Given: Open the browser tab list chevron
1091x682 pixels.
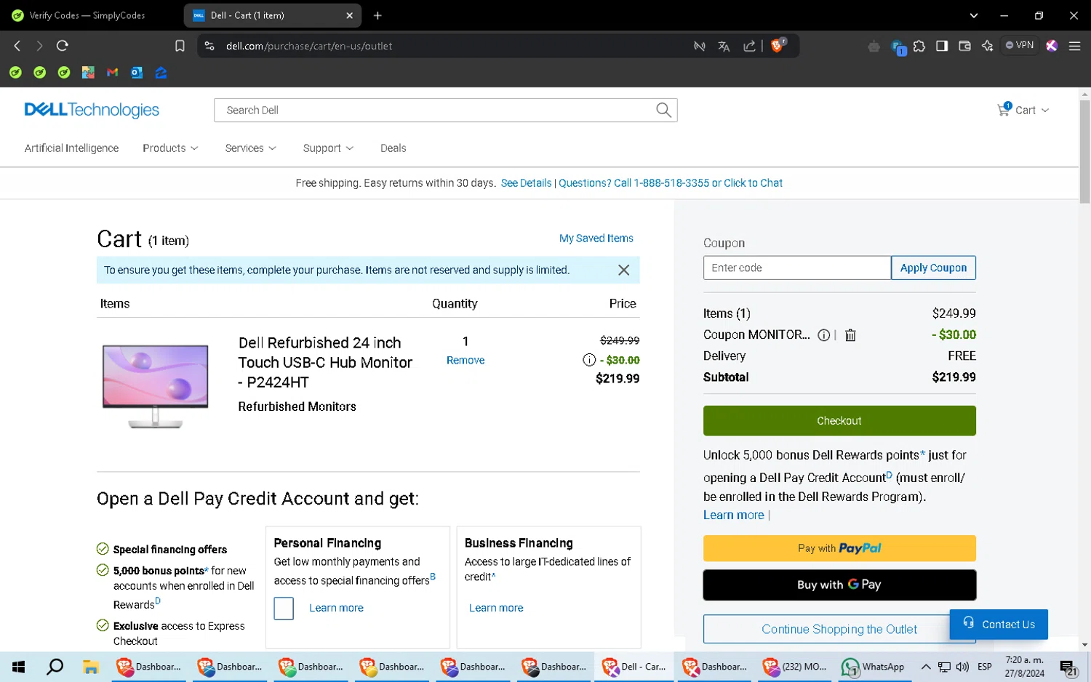Looking at the screenshot, I should click(x=973, y=15).
